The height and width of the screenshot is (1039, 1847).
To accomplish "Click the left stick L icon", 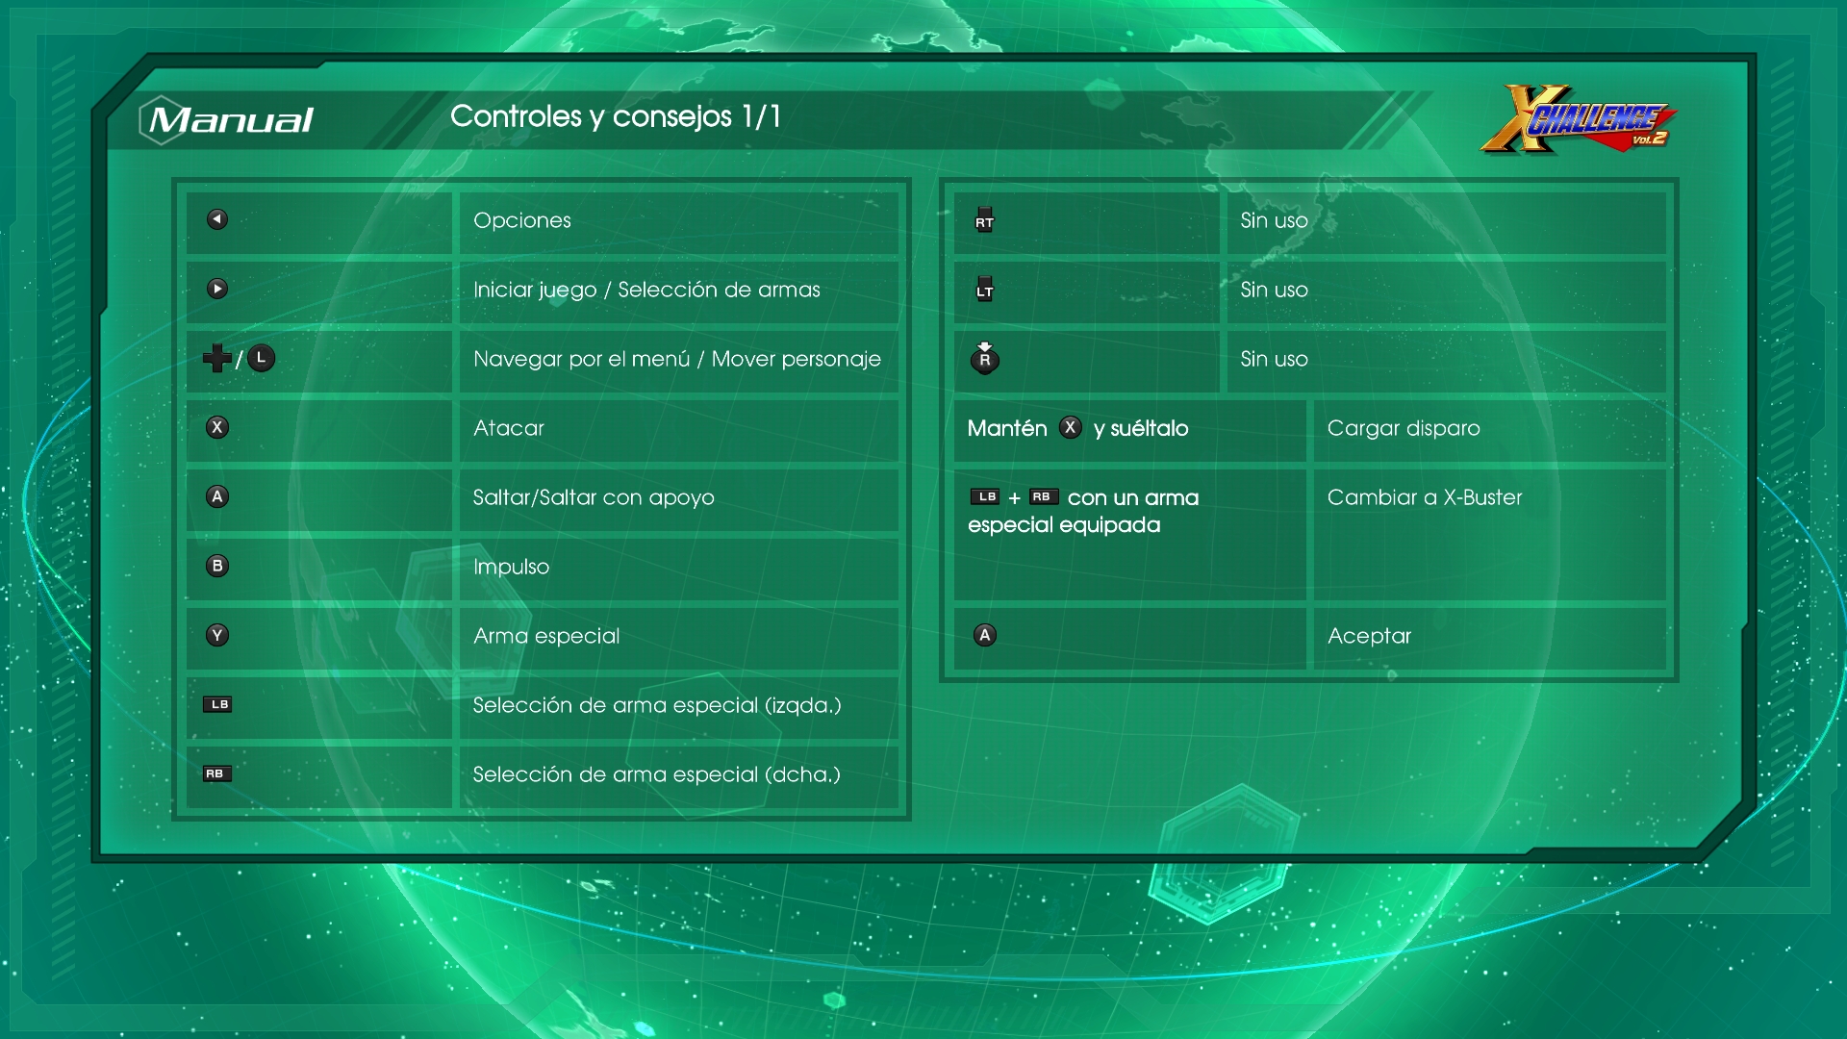I will (261, 358).
